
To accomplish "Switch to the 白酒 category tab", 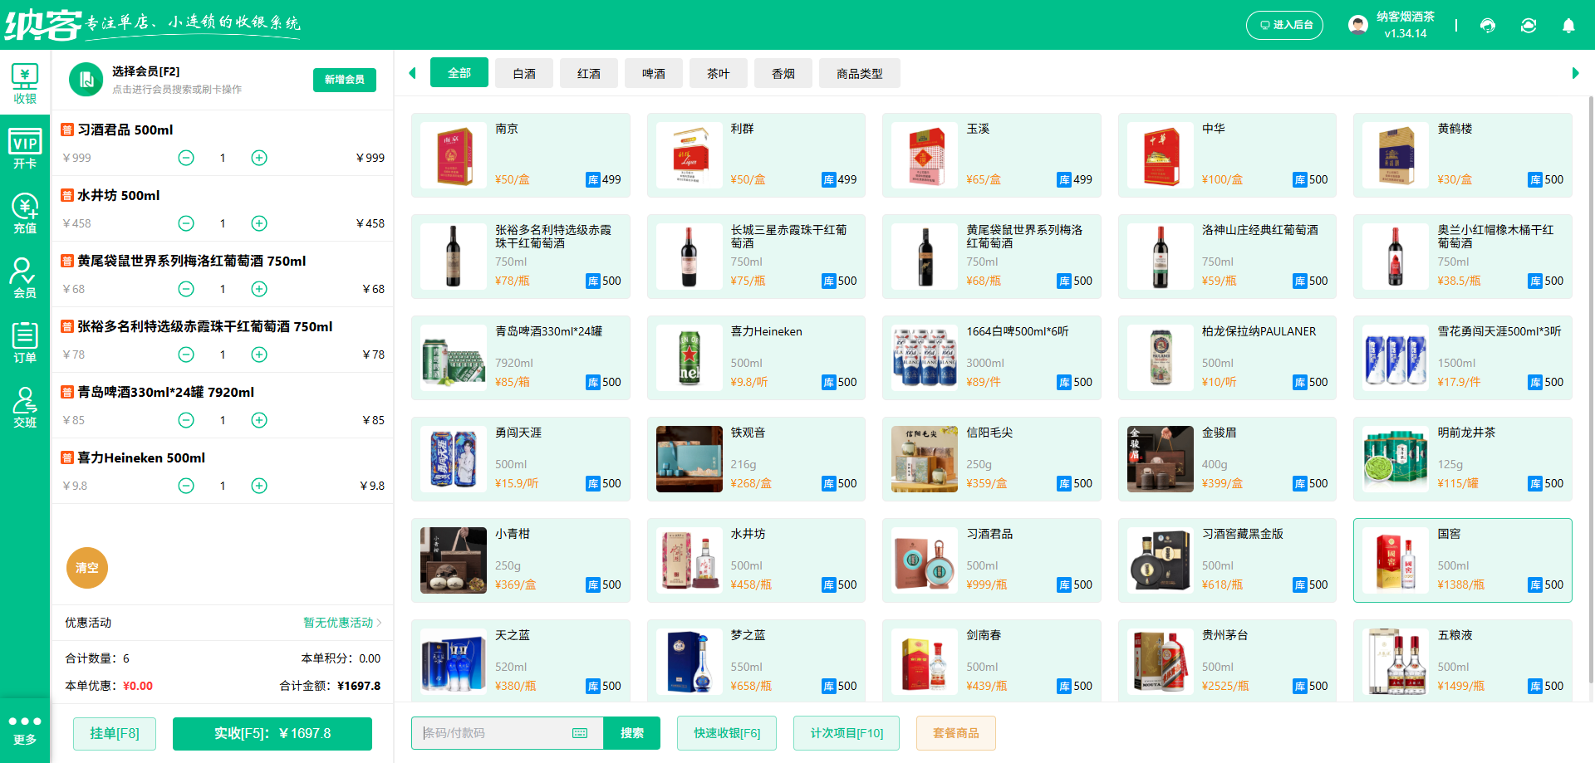I will (523, 73).
